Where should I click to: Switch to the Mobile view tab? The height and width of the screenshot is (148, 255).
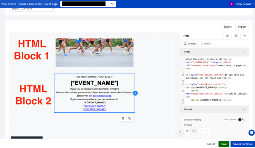point(206,44)
